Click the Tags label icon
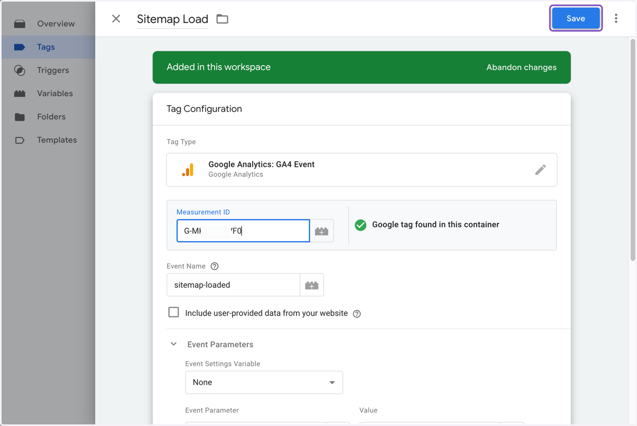This screenshot has height=426, width=637. coord(20,47)
